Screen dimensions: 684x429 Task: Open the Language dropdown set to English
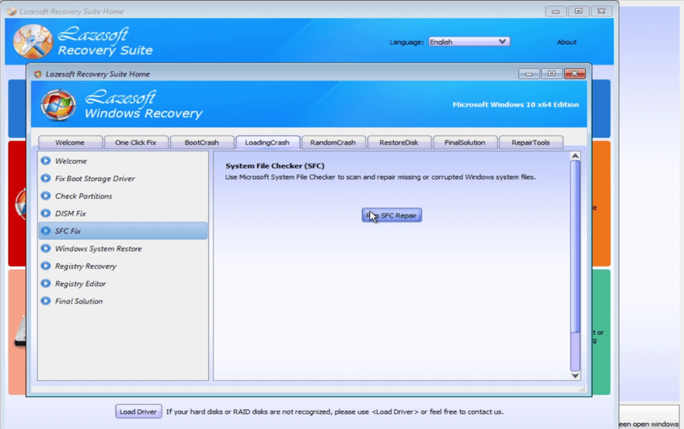(x=469, y=42)
